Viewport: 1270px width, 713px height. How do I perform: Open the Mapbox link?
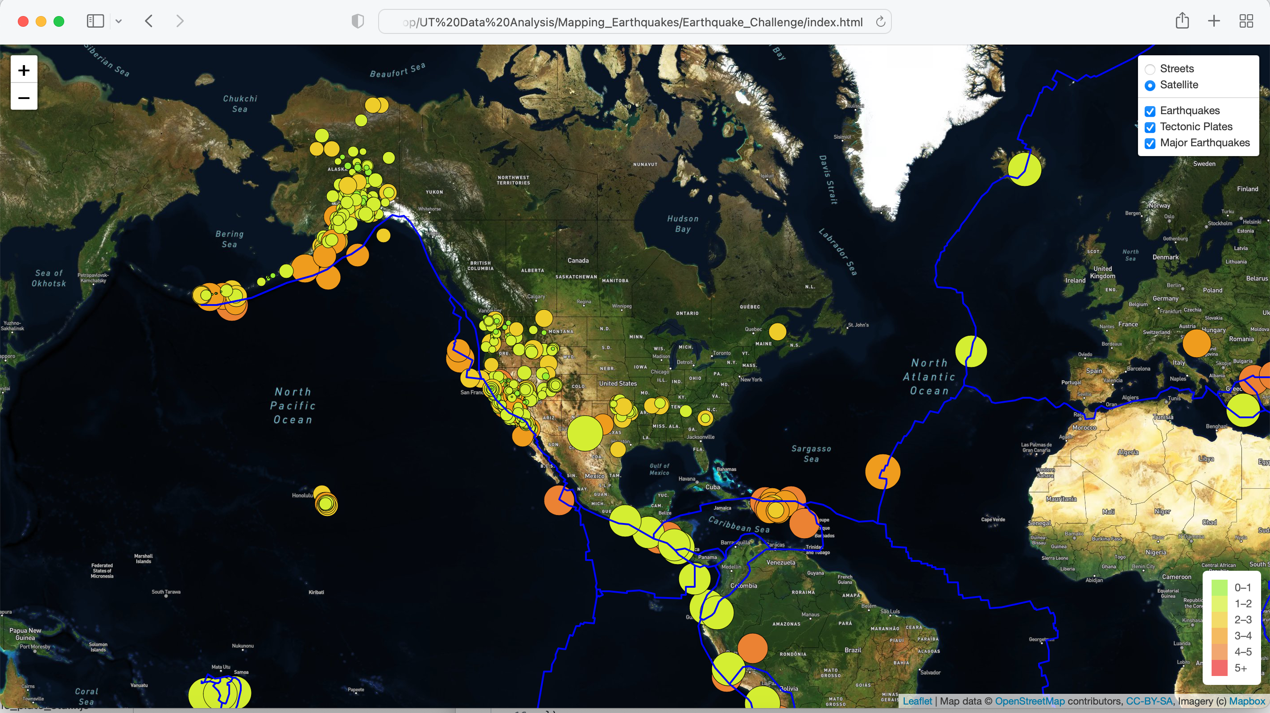click(x=1247, y=701)
